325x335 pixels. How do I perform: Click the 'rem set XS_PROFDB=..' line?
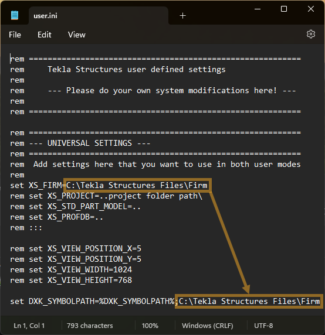pyautogui.click(x=57, y=217)
